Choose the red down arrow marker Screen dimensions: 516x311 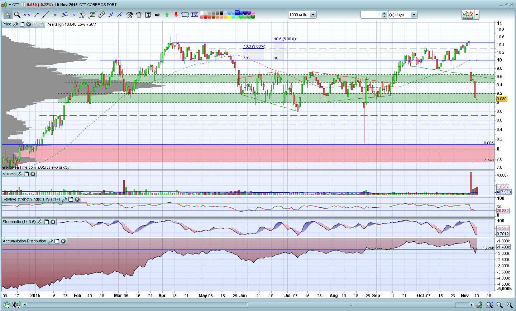[x=176, y=15]
